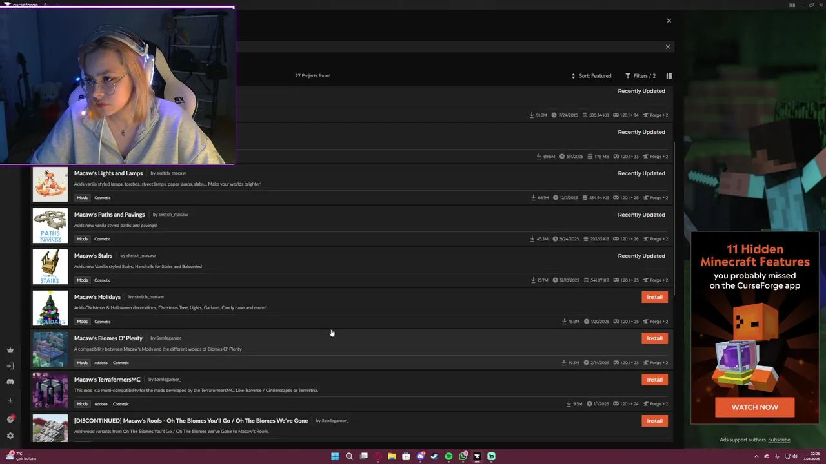Open the Filters / 2 panel
826x464 pixels.
(640, 76)
